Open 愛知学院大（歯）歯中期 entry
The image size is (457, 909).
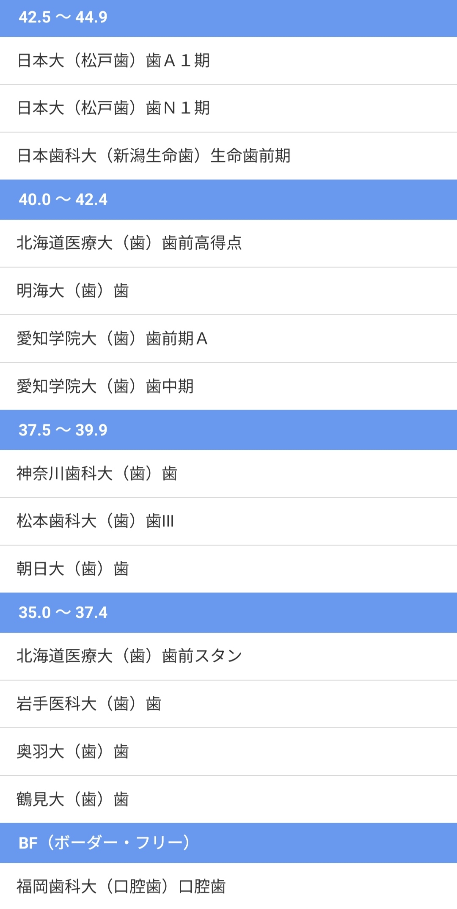[105, 386]
